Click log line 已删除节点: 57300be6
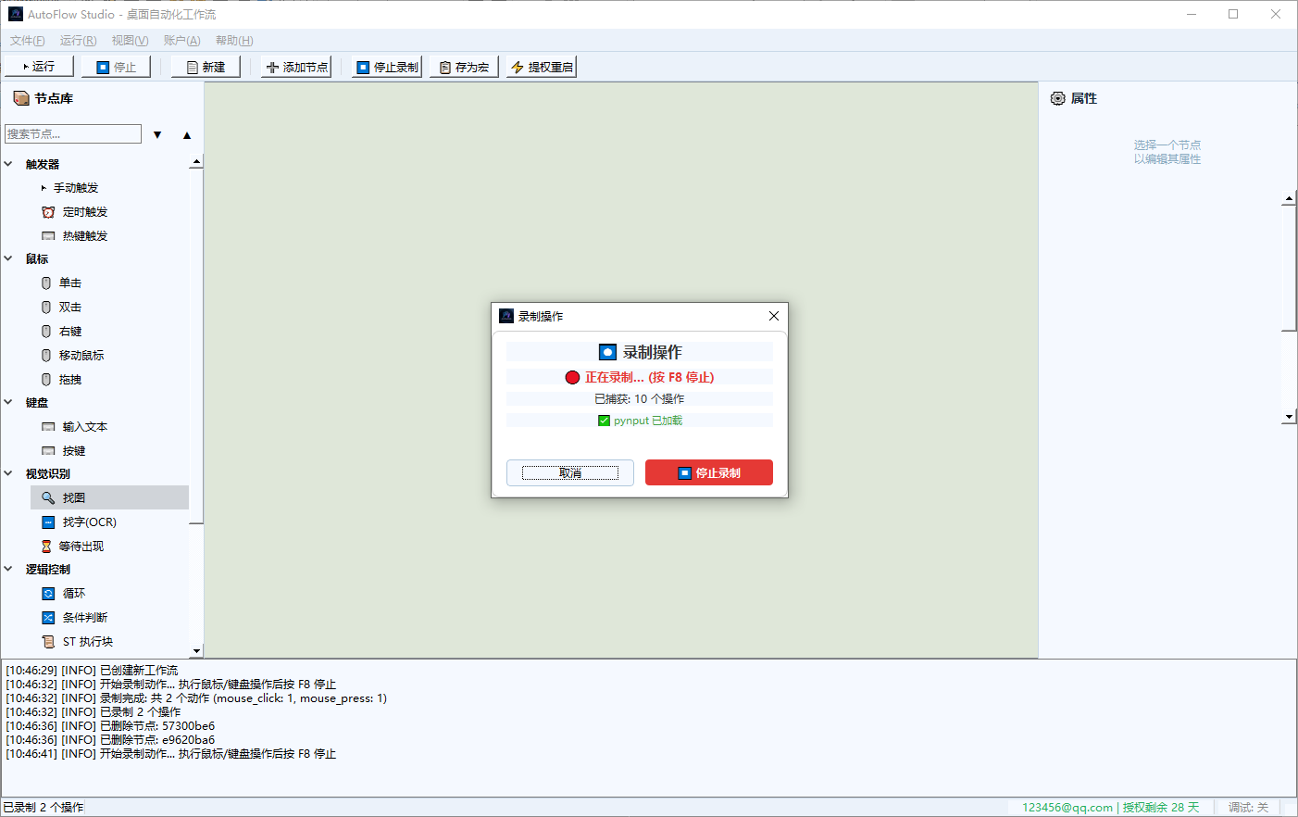 pos(110,726)
